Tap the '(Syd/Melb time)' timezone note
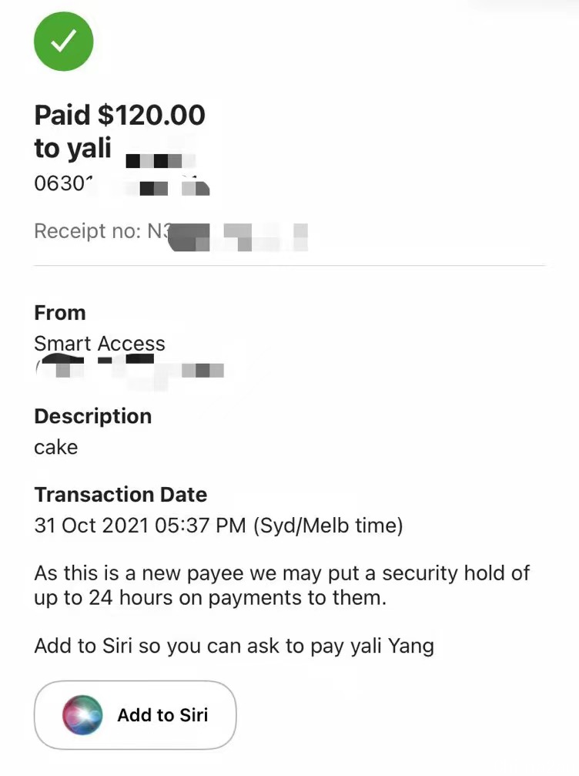 click(328, 525)
